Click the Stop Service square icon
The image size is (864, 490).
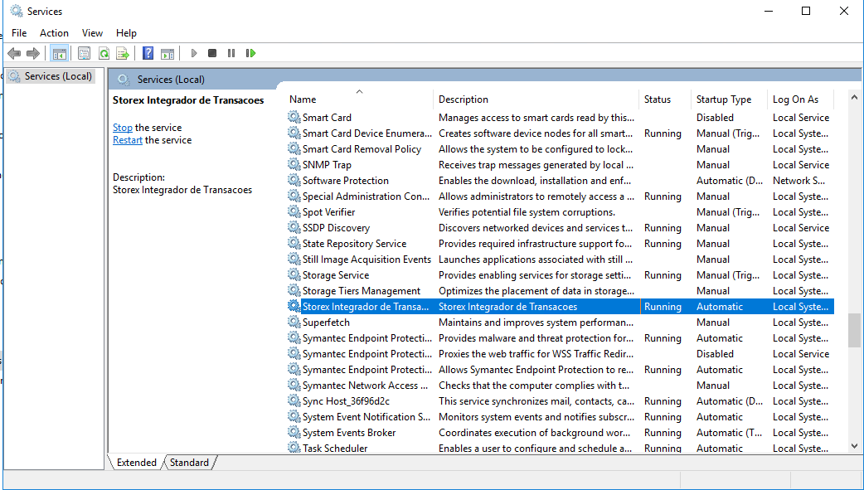(212, 53)
